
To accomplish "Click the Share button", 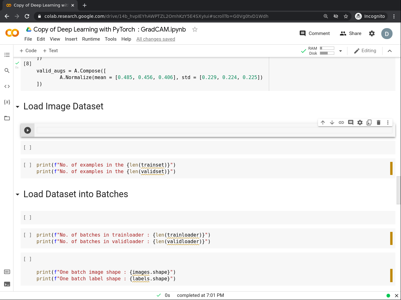I will [351, 33].
